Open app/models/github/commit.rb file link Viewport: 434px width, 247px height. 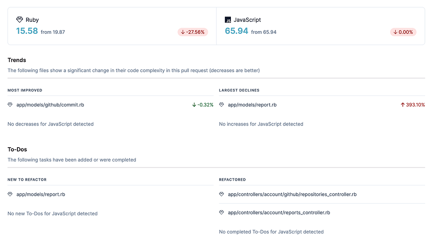pos(50,105)
